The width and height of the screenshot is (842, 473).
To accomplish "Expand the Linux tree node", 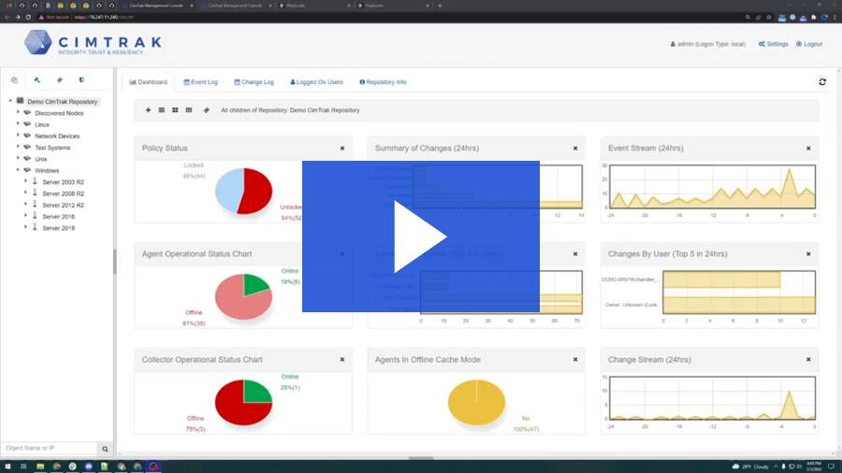I will point(18,124).
